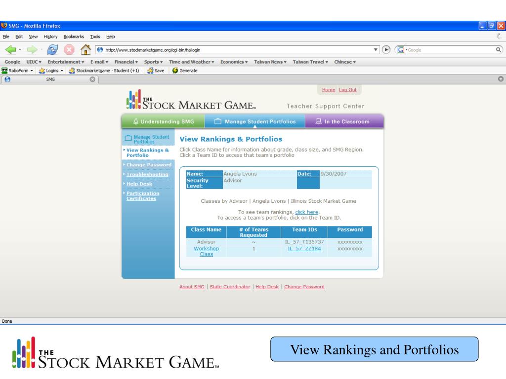Expand the Economics bookmarks folder
Image resolution: width=506 pixels, height=379 pixels.
click(234, 62)
